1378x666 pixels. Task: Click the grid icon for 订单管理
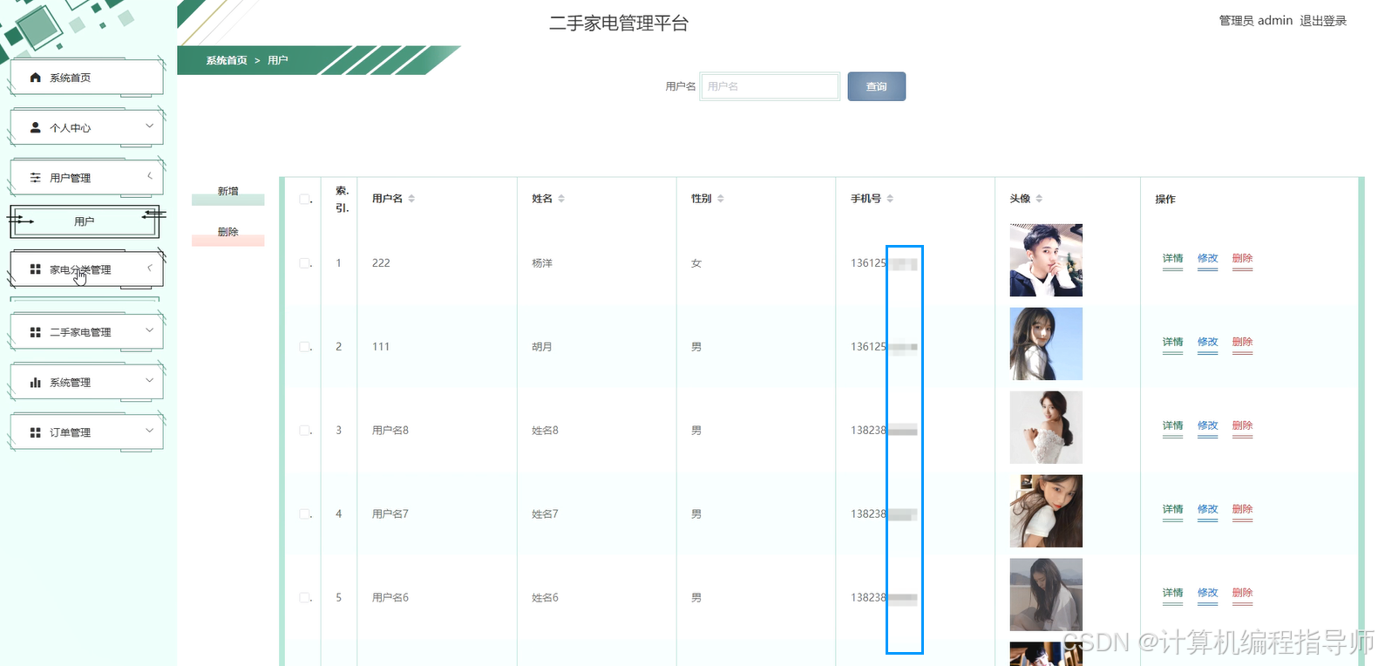coord(35,432)
